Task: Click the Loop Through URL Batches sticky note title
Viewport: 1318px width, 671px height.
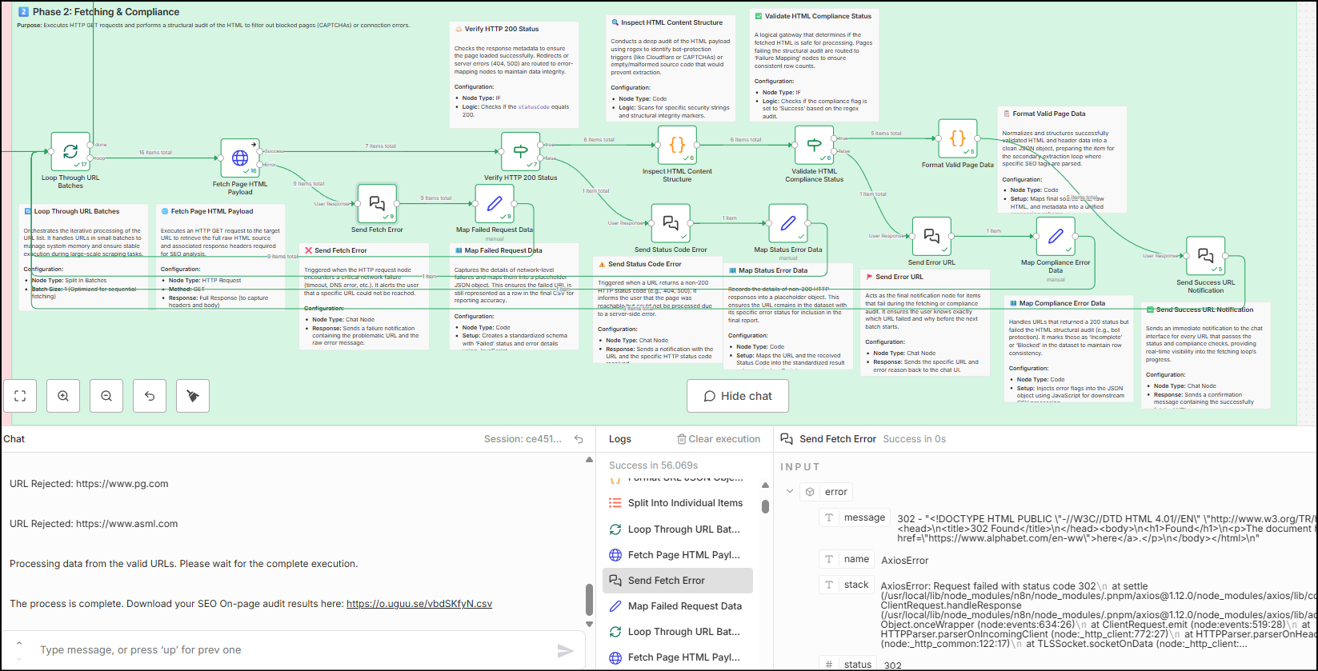Action: tap(77, 211)
